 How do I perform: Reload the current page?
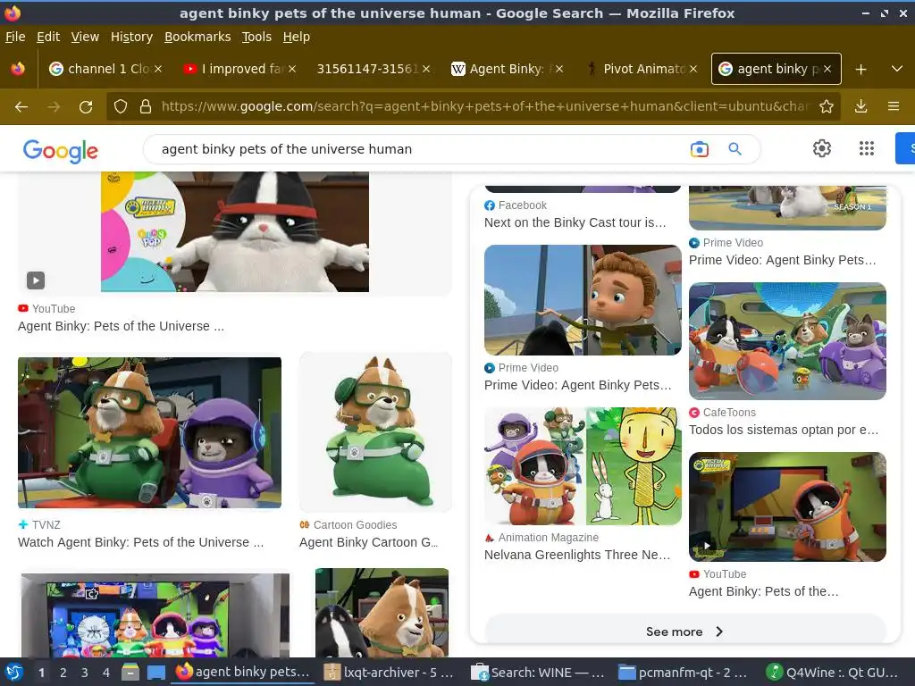pos(86,107)
